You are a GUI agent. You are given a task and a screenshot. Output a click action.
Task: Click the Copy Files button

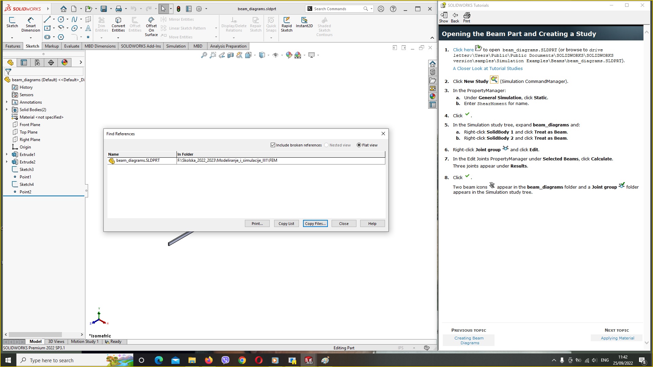[x=315, y=223]
